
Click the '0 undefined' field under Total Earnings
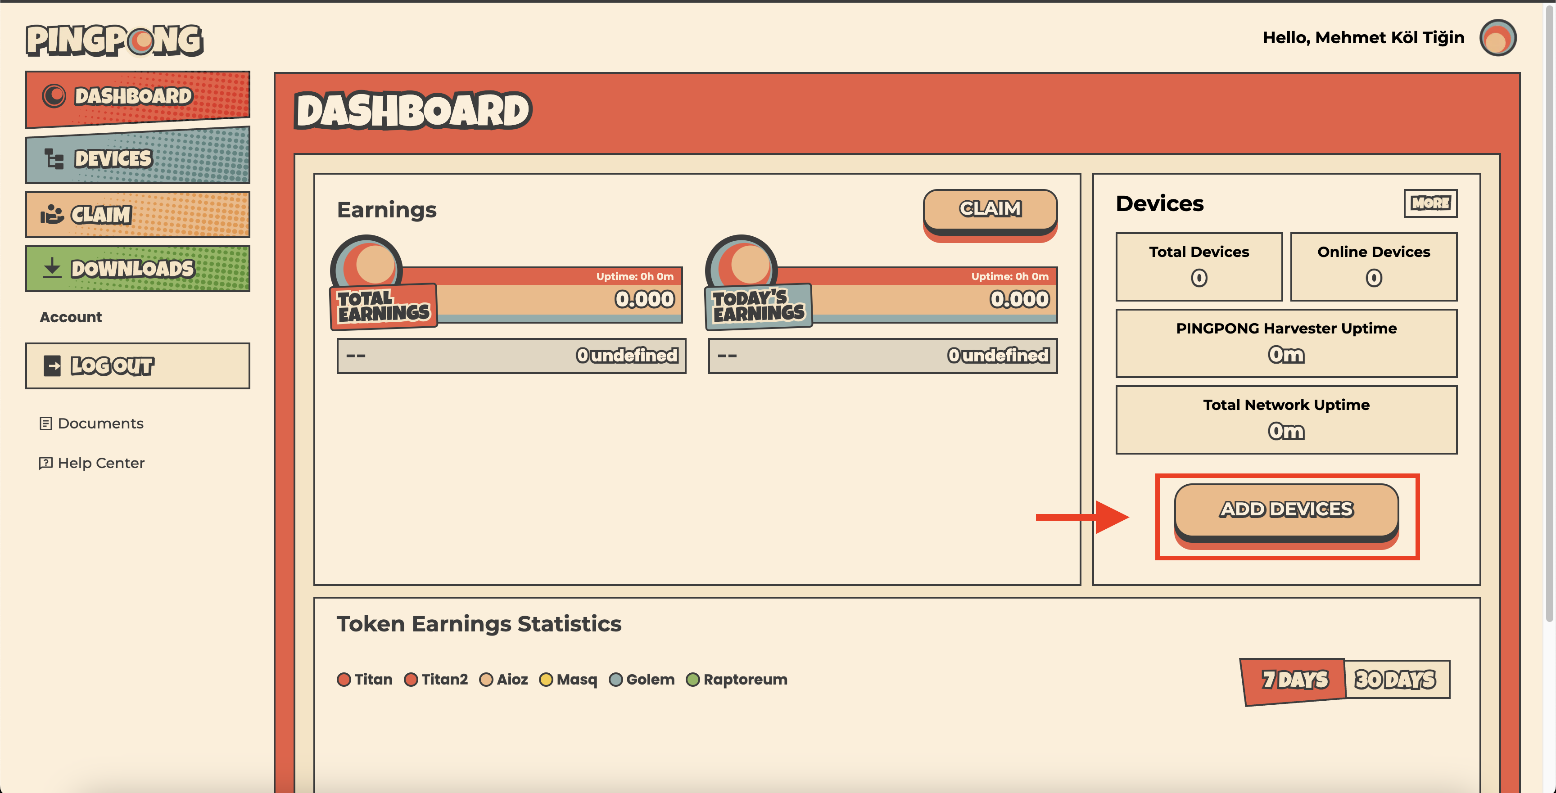(x=511, y=356)
